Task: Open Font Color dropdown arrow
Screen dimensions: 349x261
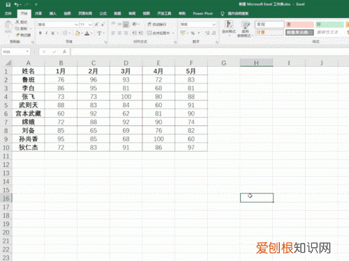Action: [x=91, y=33]
